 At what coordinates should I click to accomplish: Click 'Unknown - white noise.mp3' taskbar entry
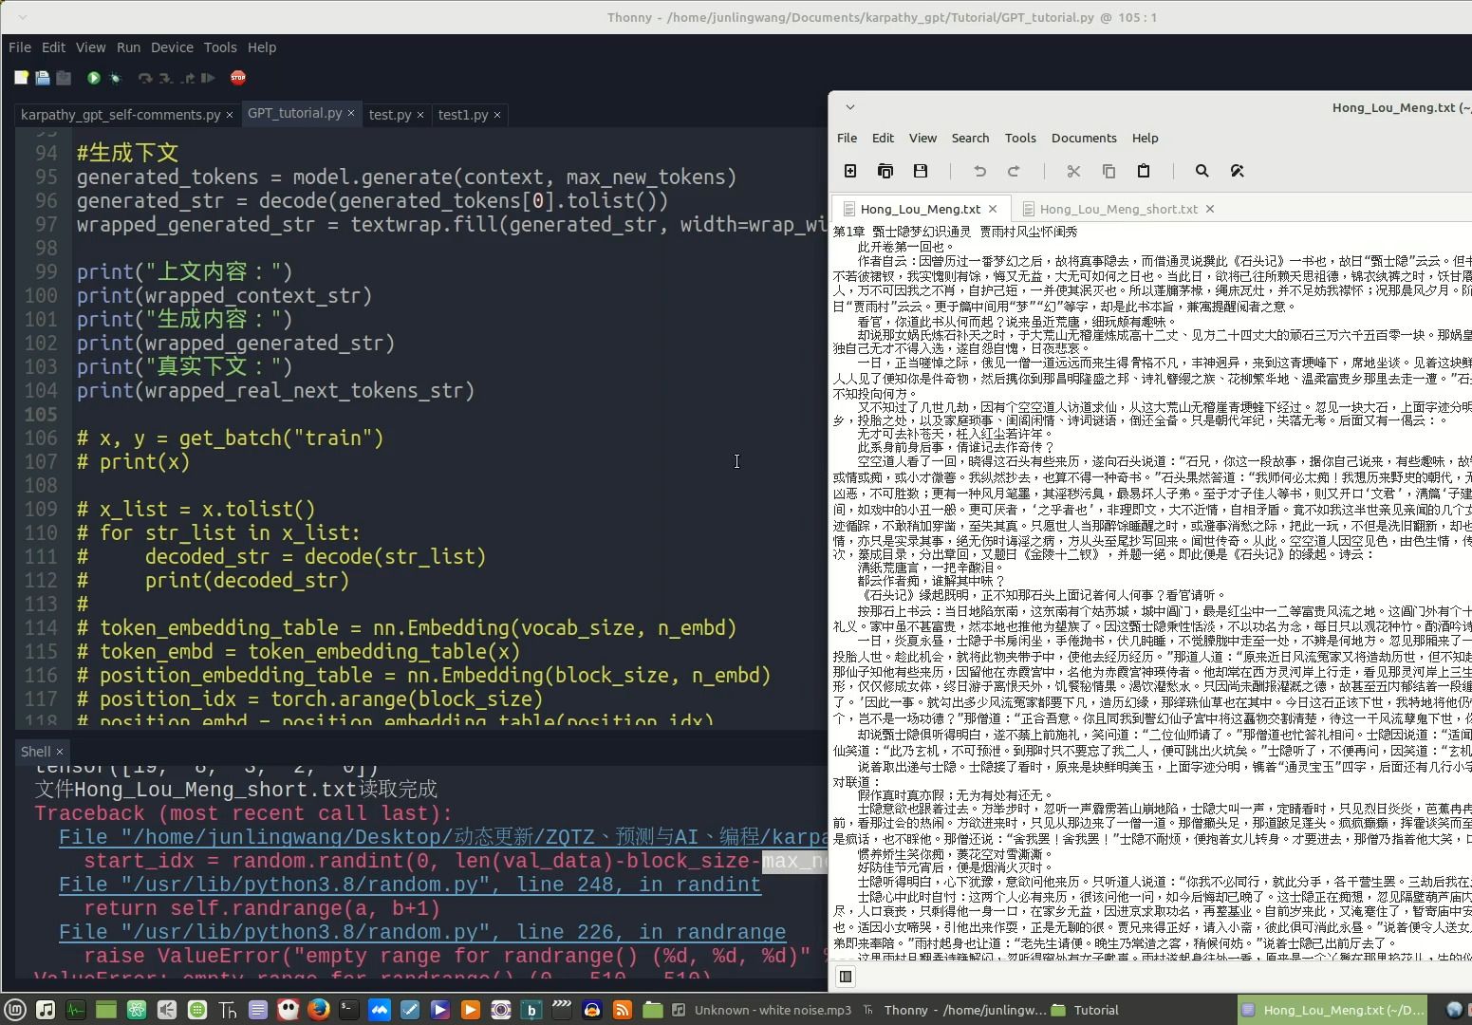(763, 1010)
